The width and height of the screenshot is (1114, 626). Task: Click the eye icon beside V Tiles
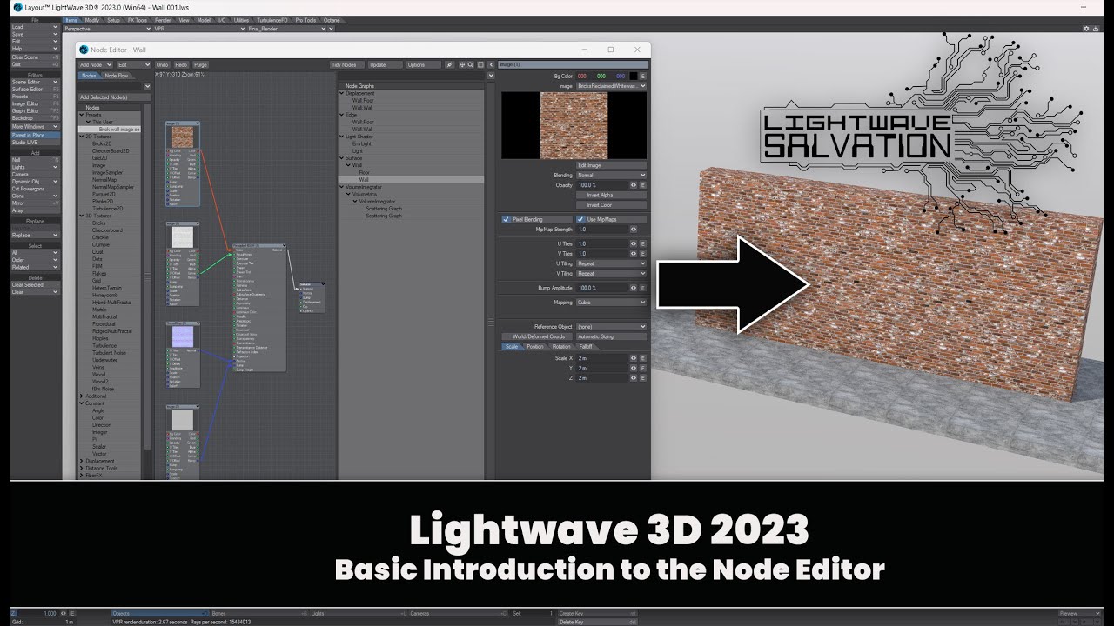click(x=634, y=254)
